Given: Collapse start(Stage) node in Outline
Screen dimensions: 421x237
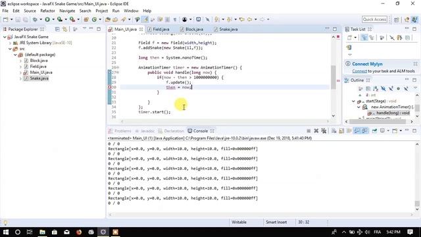Looking at the screenshot, I should 353,101.
